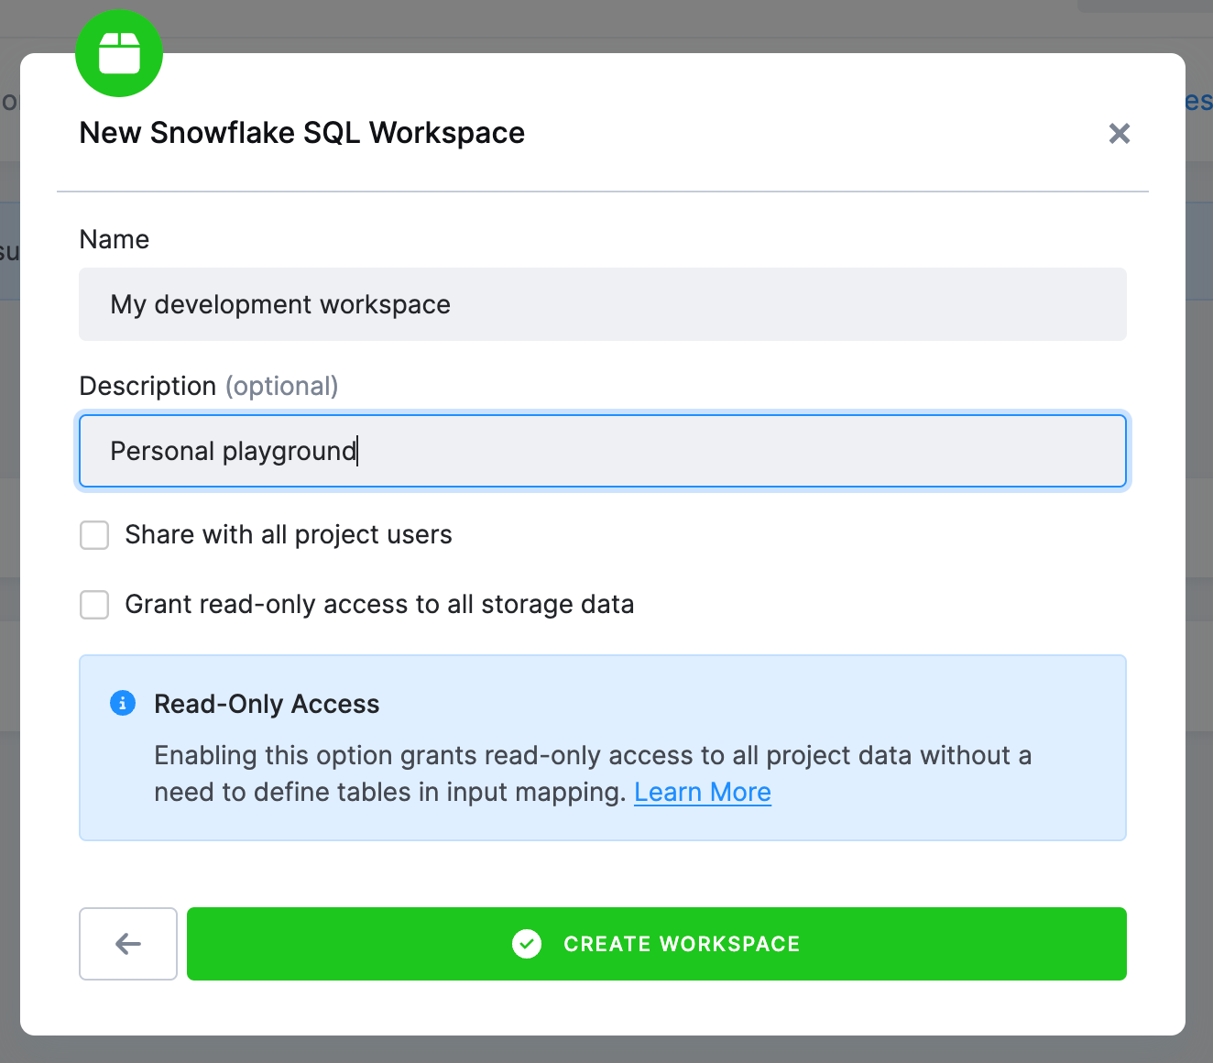Viewport: 1213px width, 1063px height.
Task: Go back using the left arrow button
Action: [x=128, y=944]
